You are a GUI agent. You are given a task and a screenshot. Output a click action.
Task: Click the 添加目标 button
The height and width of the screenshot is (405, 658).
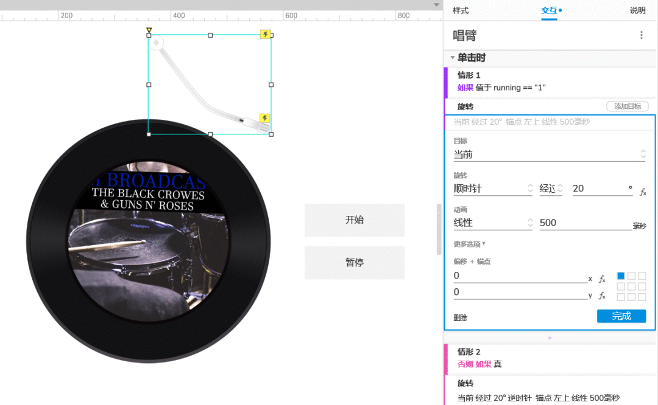pos(628,106)
